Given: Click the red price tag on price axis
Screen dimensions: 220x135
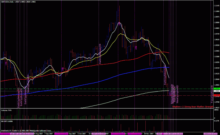Looking at the screenshot, I should pyautogui.click(x=217, y=95).
